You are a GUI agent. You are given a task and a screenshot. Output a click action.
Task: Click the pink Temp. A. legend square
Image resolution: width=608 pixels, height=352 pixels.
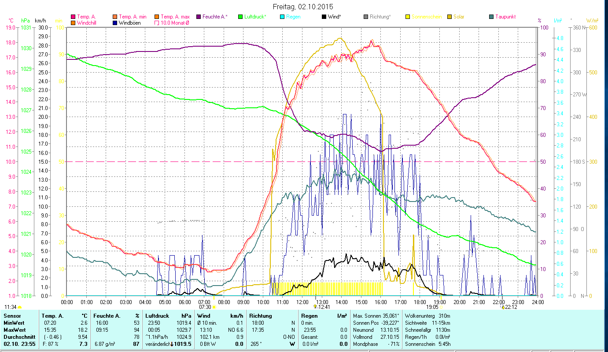click(73, 17)
